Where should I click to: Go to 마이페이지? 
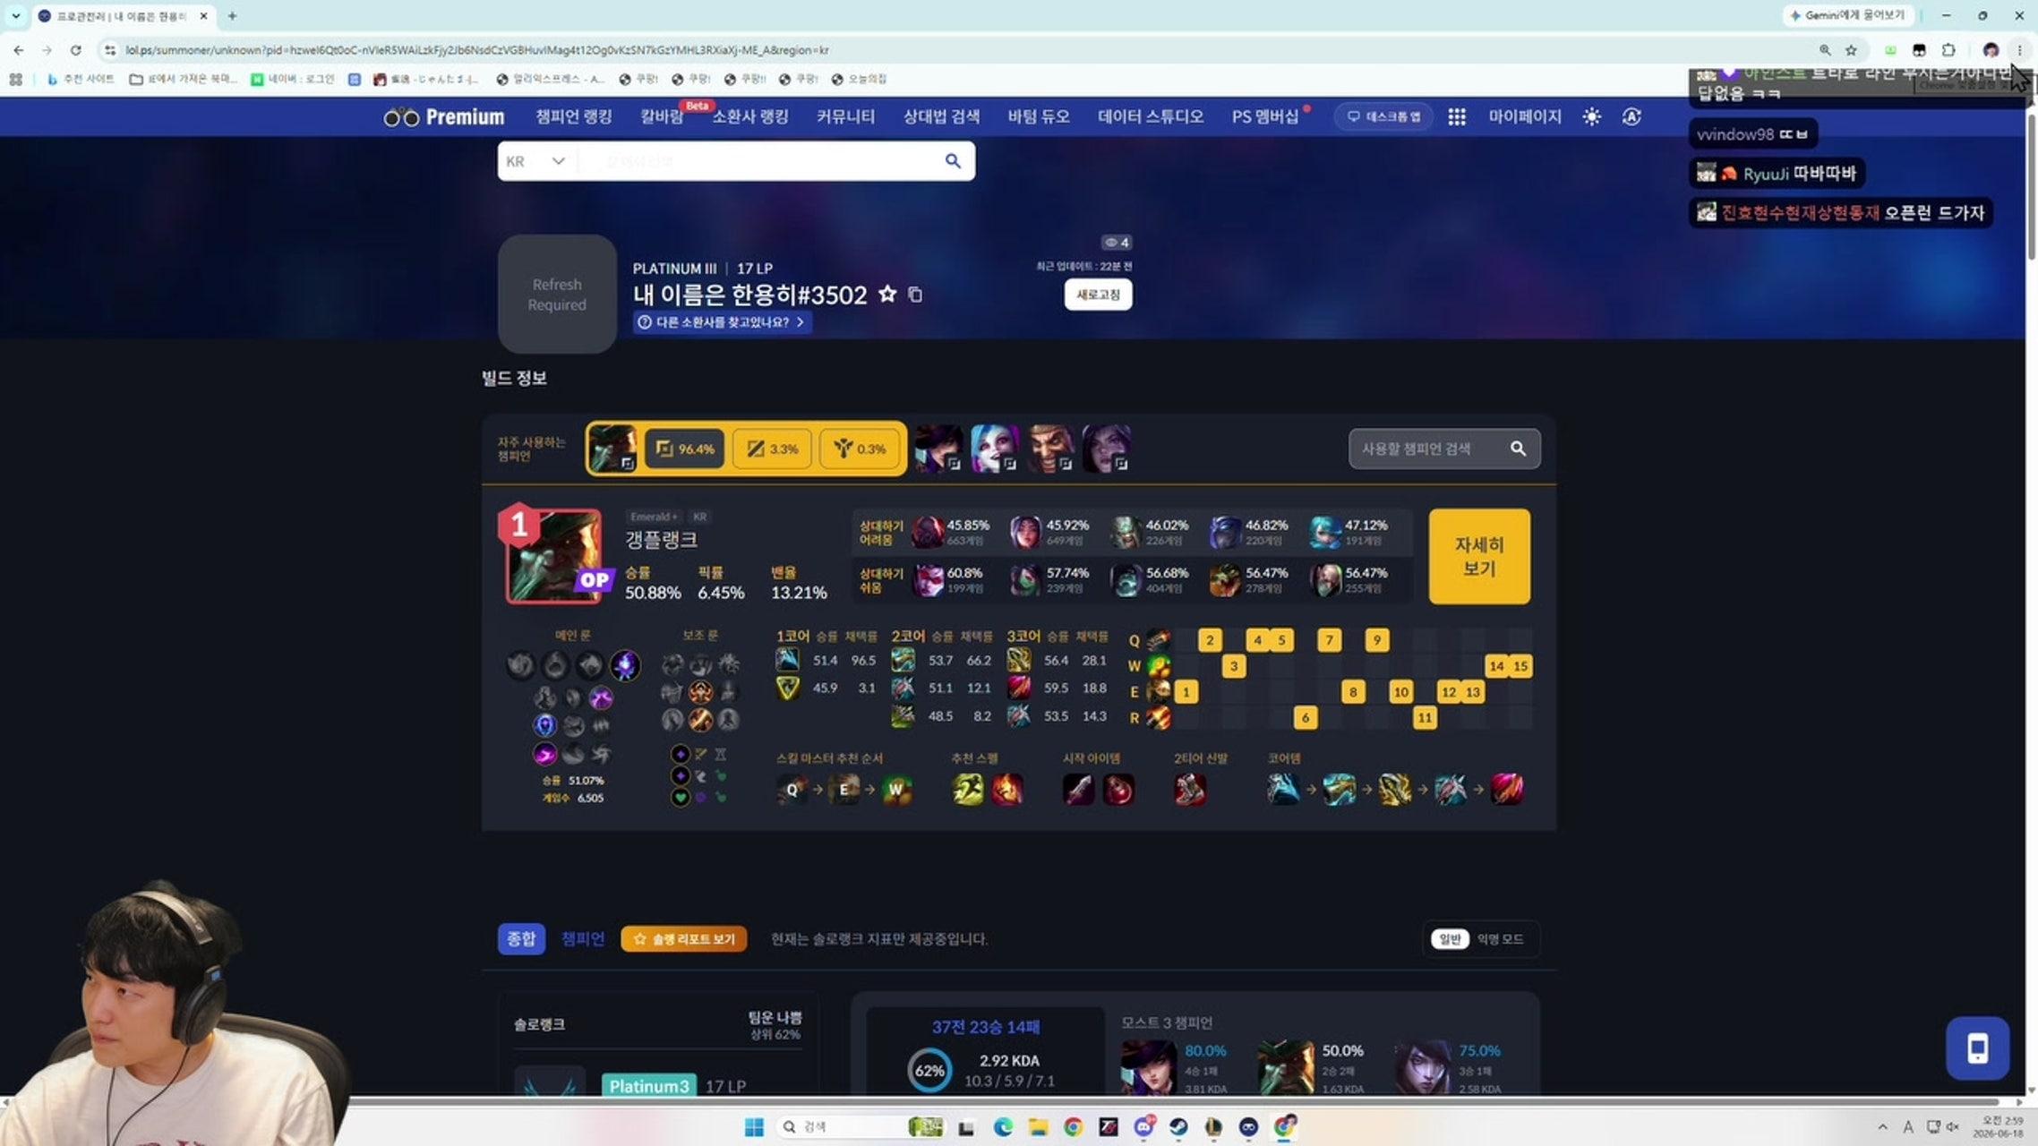pos(1525,117)
